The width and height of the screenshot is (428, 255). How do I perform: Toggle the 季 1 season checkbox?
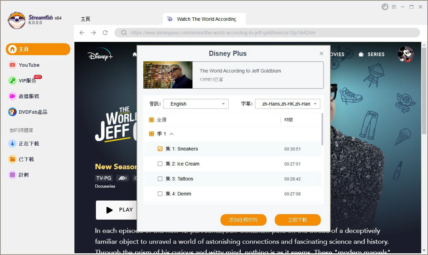pos(152,134)
